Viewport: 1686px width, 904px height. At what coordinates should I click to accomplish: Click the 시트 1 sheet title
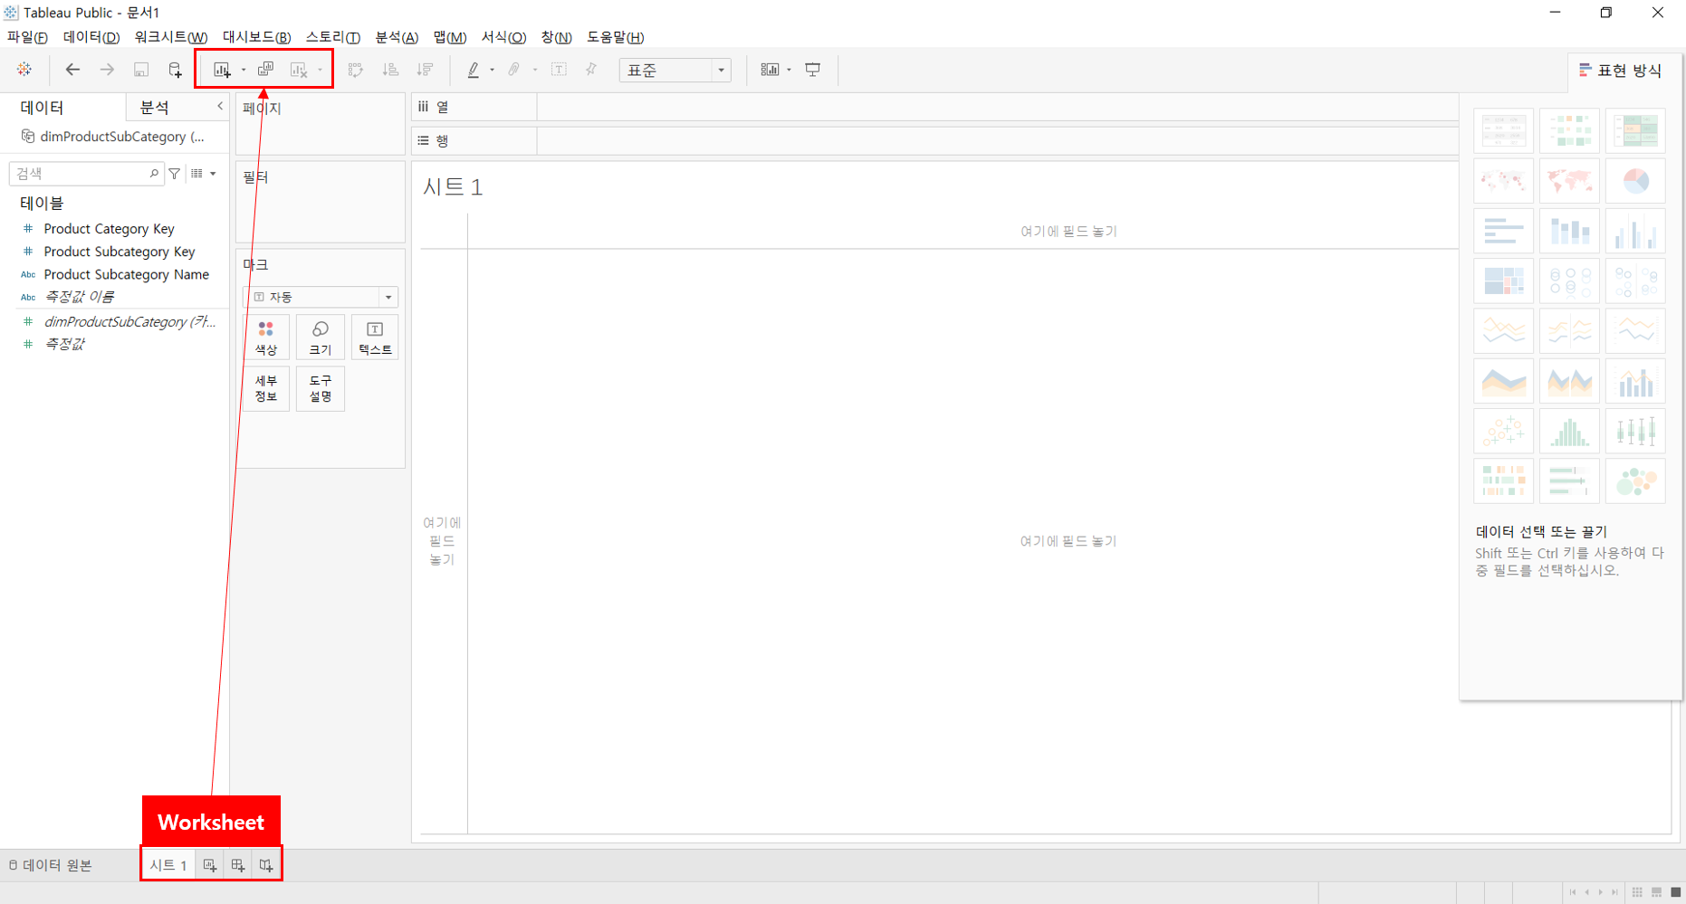[453, 187]
